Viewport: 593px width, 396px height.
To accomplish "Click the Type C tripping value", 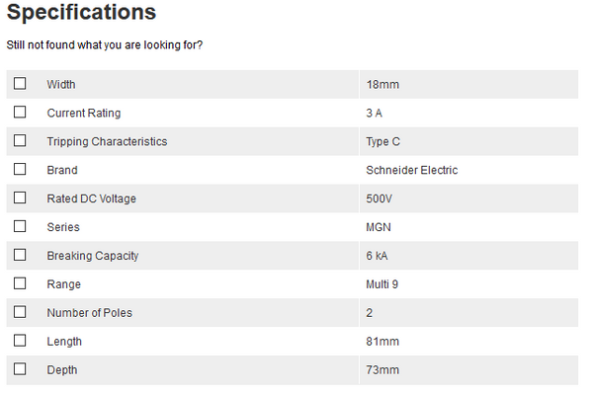I will pyautogui.click(x=382, y=141).
